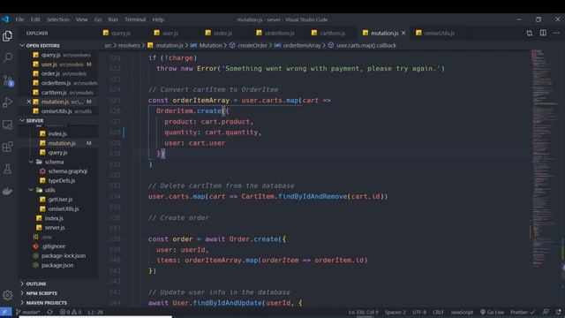Click CRLF end-of-line selector

click(x=438, y=312)
